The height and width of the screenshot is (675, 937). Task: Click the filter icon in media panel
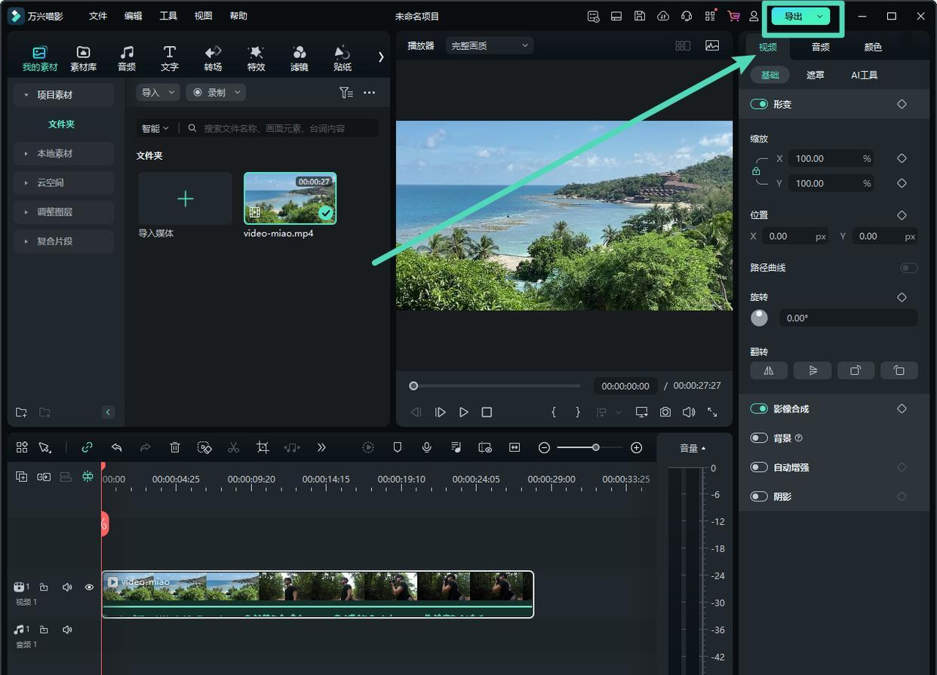[x=346, y=92]
